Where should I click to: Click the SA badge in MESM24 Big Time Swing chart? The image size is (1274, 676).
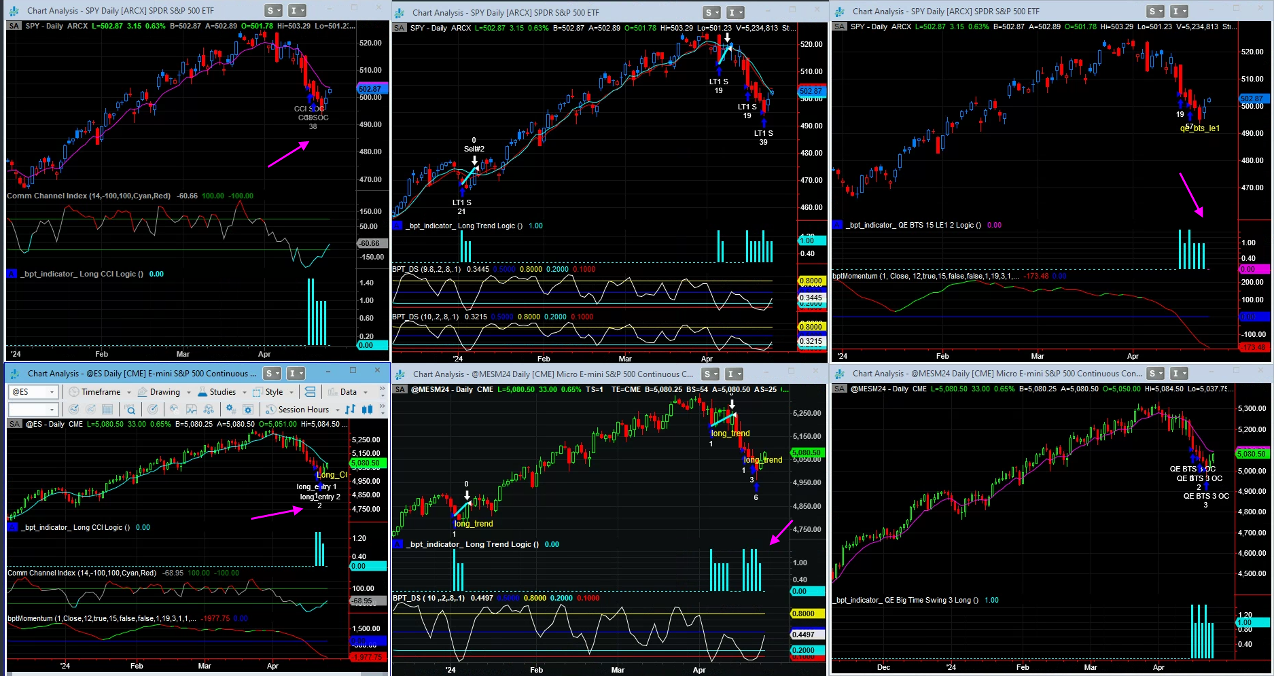tap(839, 389)
